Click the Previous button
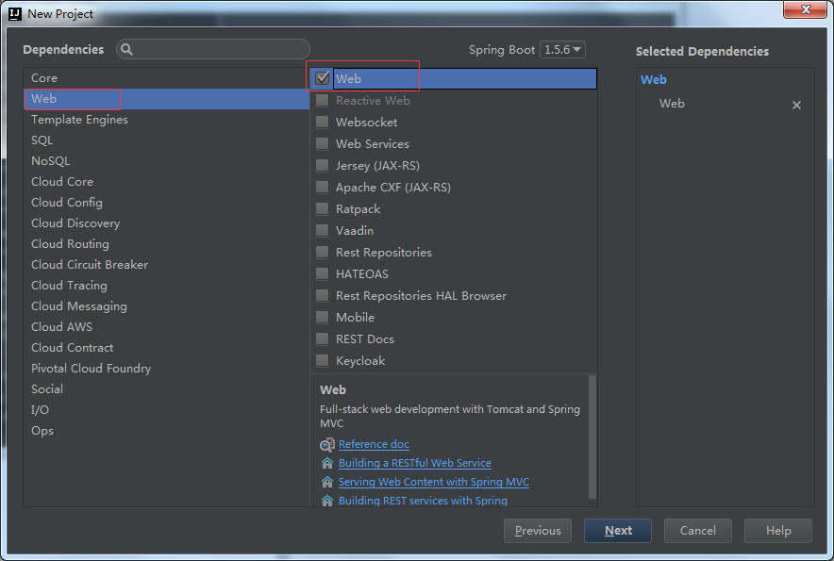Image resolution: width=834 pixels, height=561 pixels. pos(537,531)
